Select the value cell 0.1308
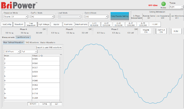Image resolution: width=184 pixels, height=109 pixels. coord(46,98)
